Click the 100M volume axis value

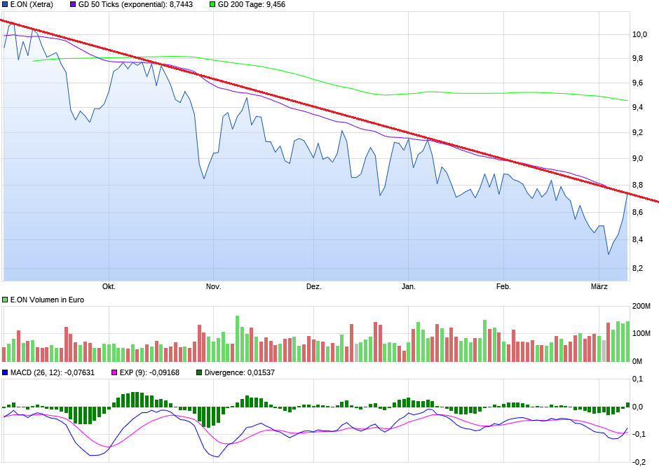[641, 334]
